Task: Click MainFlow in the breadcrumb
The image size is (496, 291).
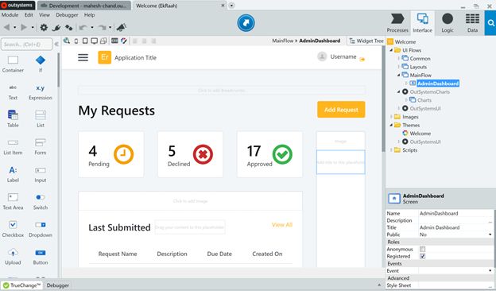Action: click(283, 41)
